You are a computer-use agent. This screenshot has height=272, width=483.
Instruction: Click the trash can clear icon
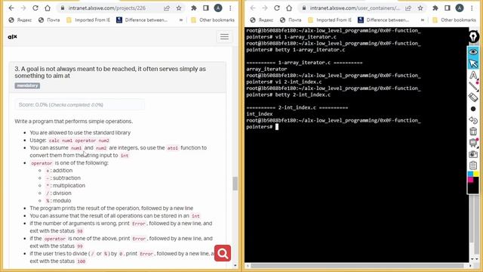point(473,131)
